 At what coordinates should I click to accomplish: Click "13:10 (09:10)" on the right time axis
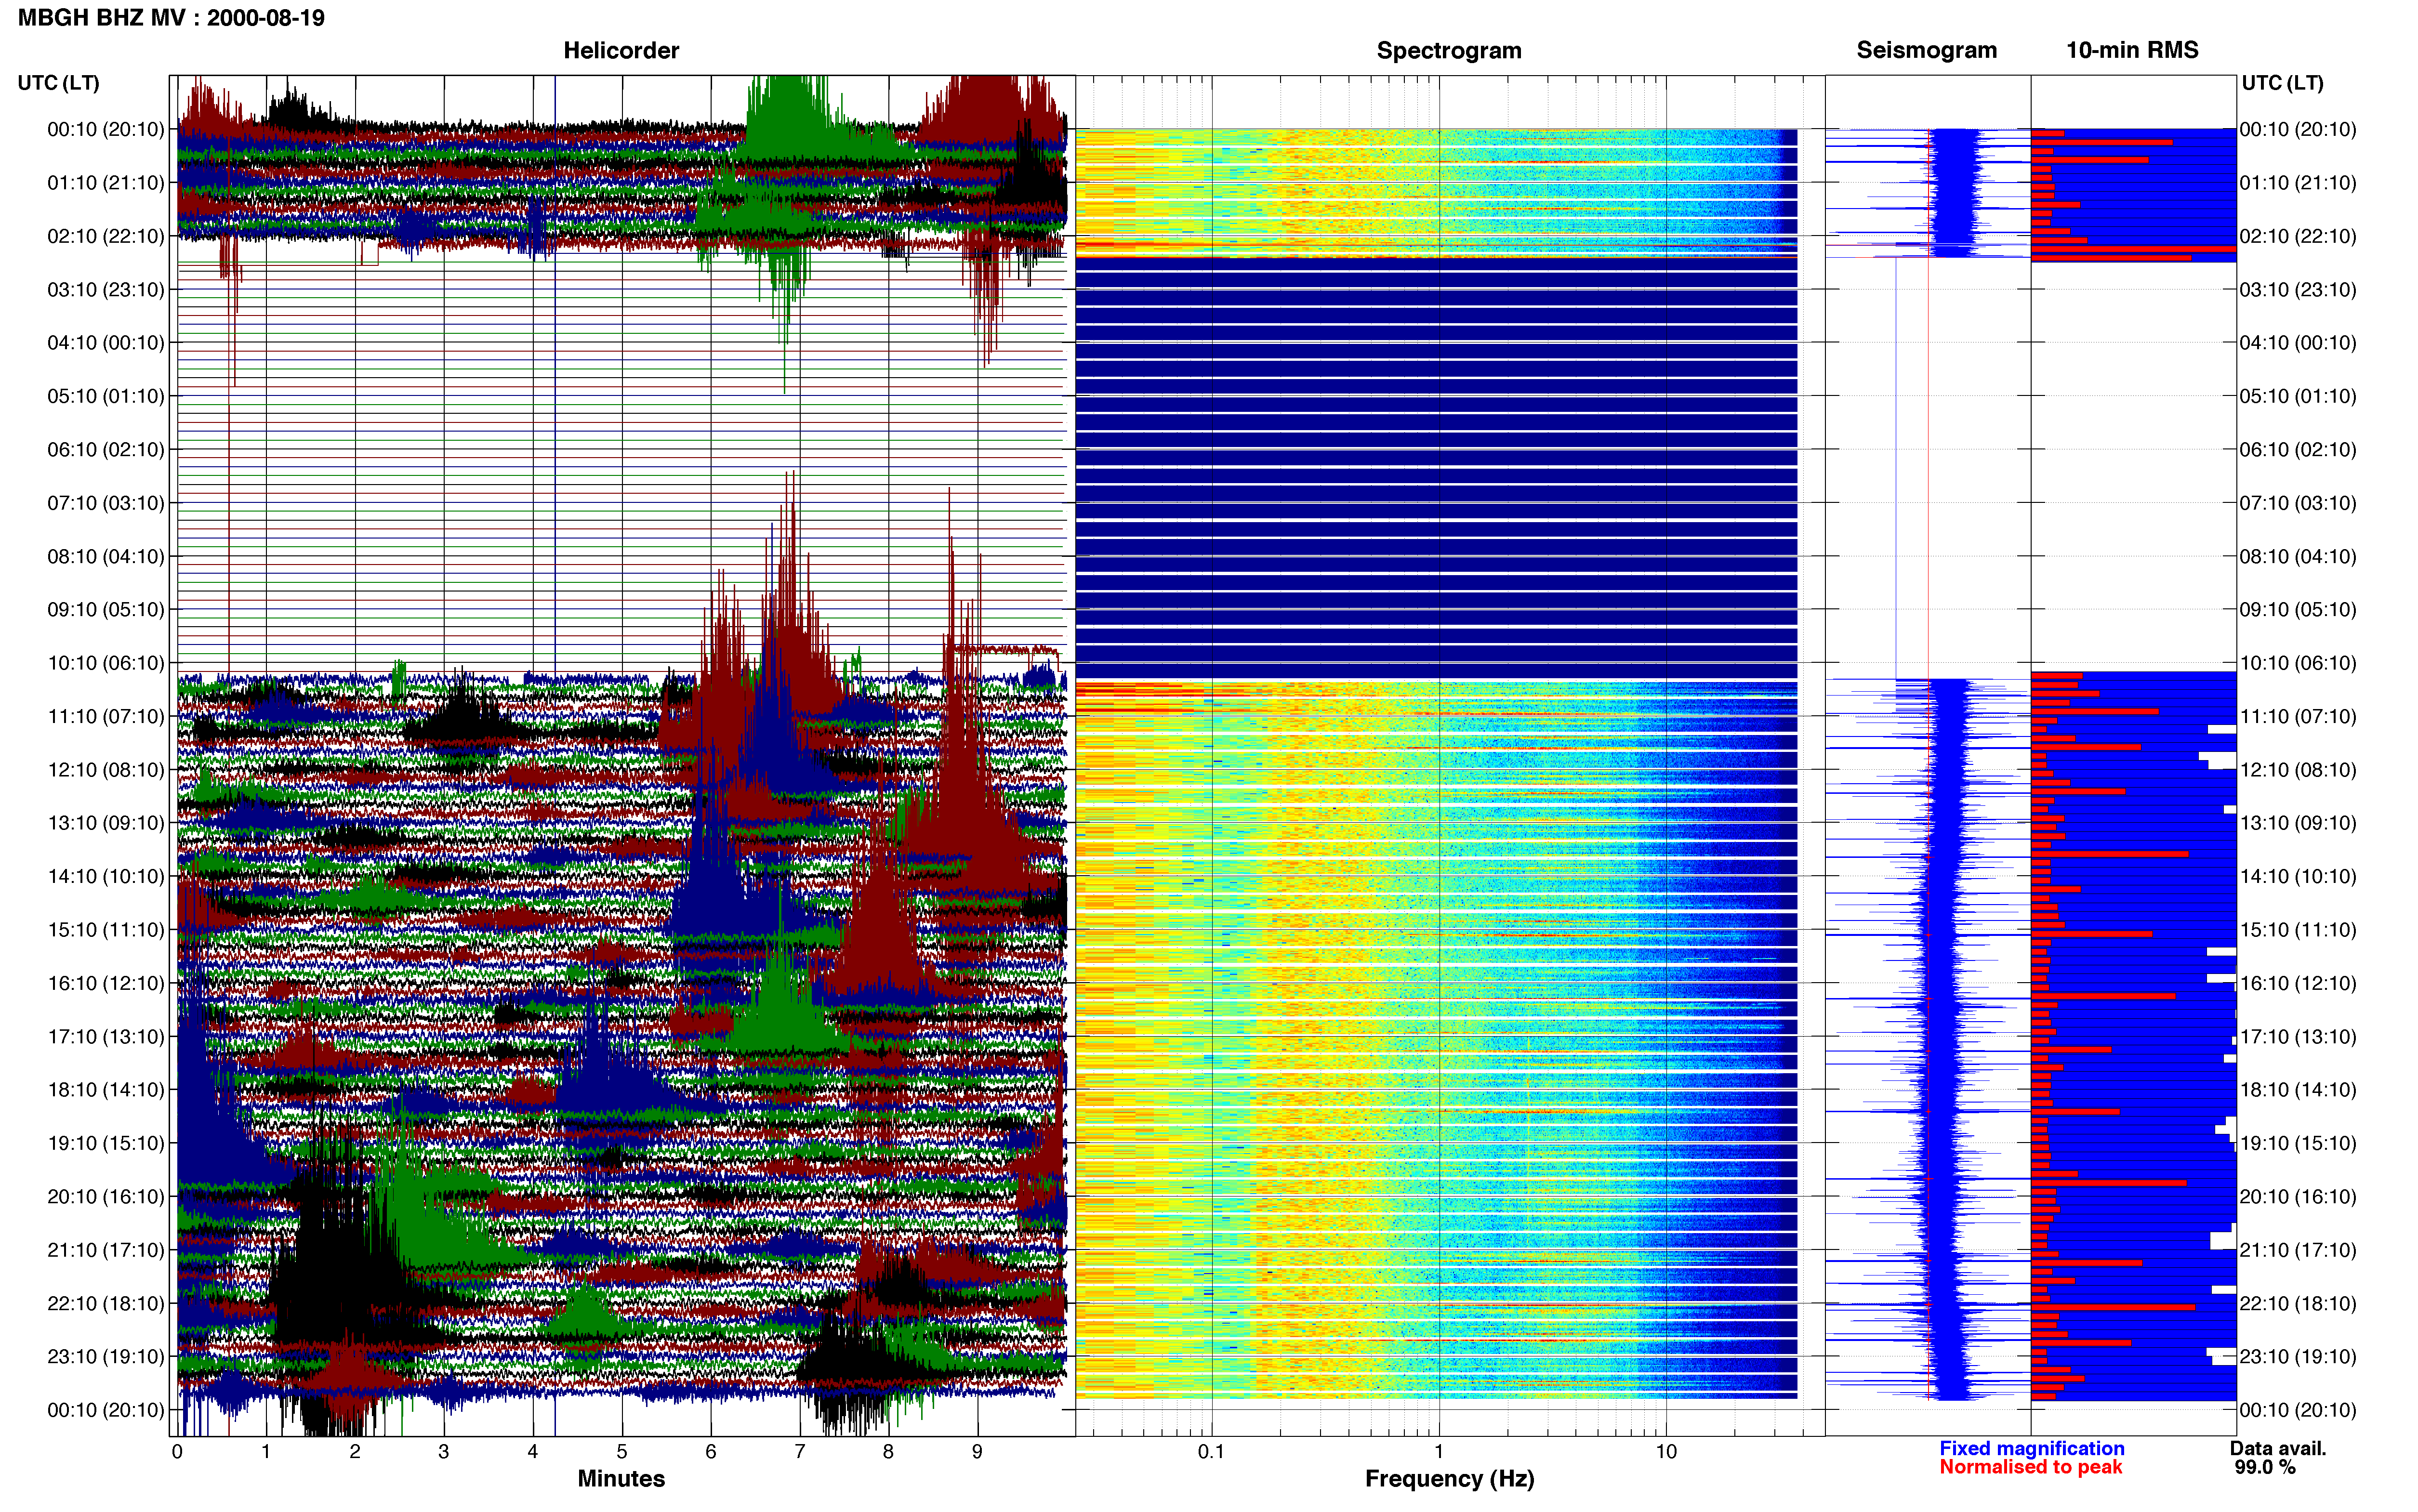[x=2298, y=823]
